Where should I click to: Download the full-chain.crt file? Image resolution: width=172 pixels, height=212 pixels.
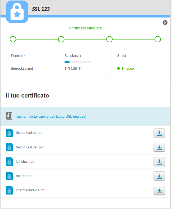[159, 162]
